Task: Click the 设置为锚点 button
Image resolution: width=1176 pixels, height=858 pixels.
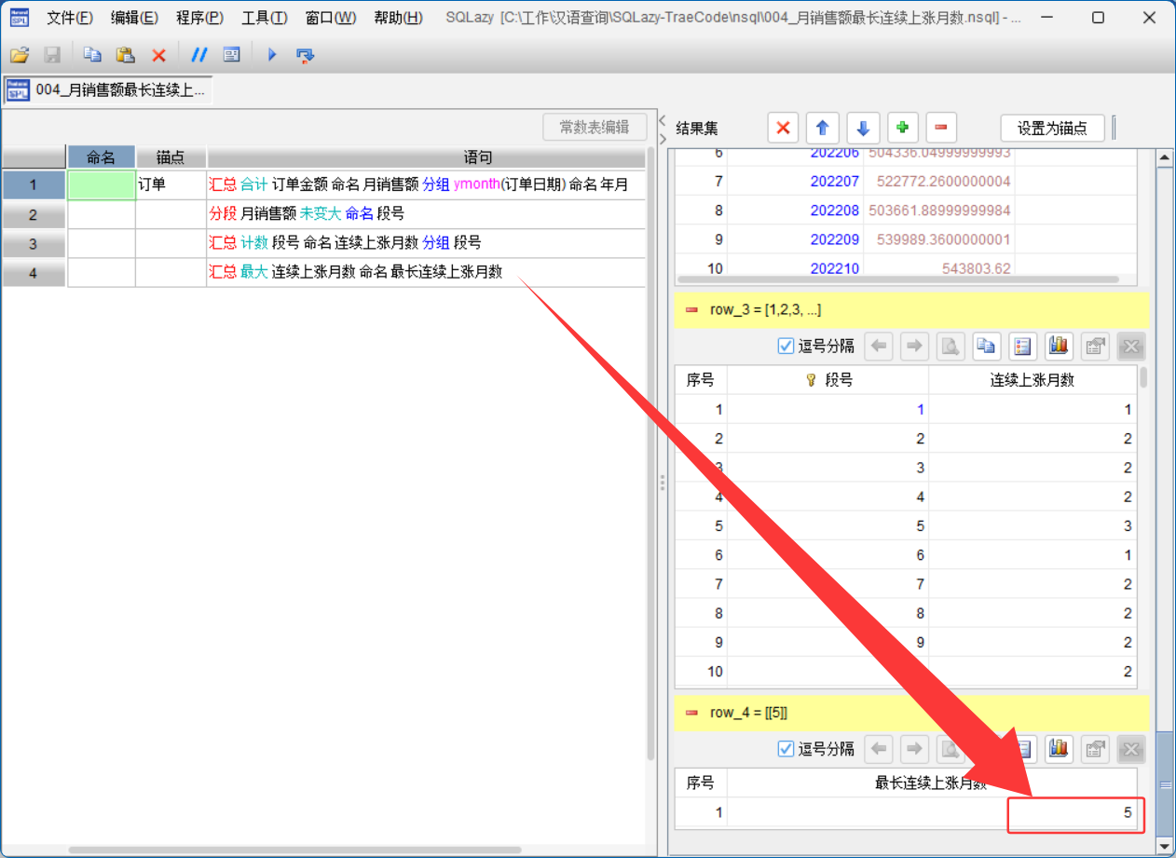Action: point(1052,128)
